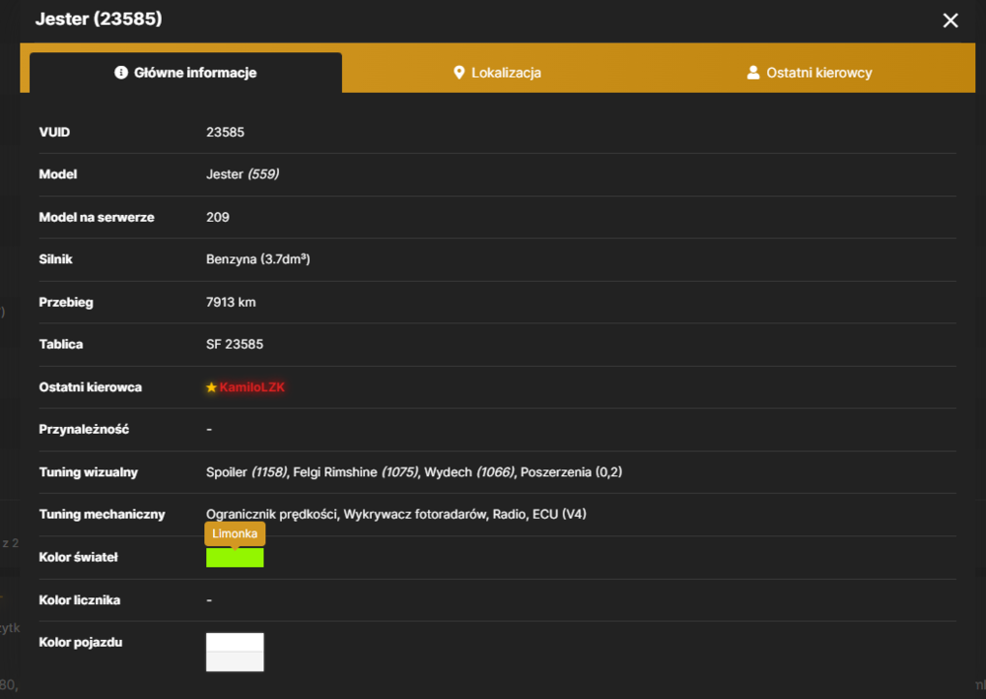
Task: Click the Kolor licznika label
Action: (x=79, y=600)
